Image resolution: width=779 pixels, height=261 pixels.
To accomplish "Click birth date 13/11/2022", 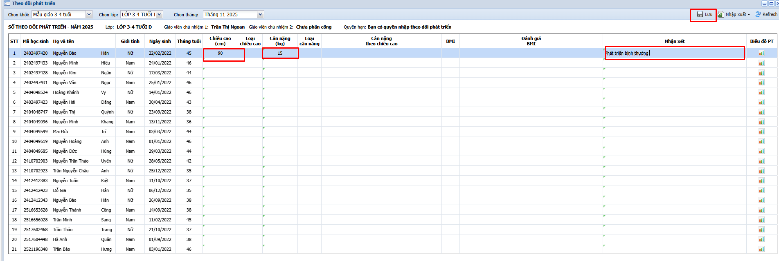I will click(160, 122).
